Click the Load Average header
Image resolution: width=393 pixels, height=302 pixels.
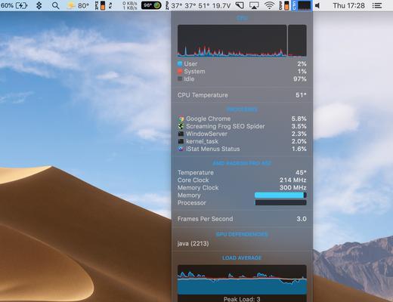242,257
